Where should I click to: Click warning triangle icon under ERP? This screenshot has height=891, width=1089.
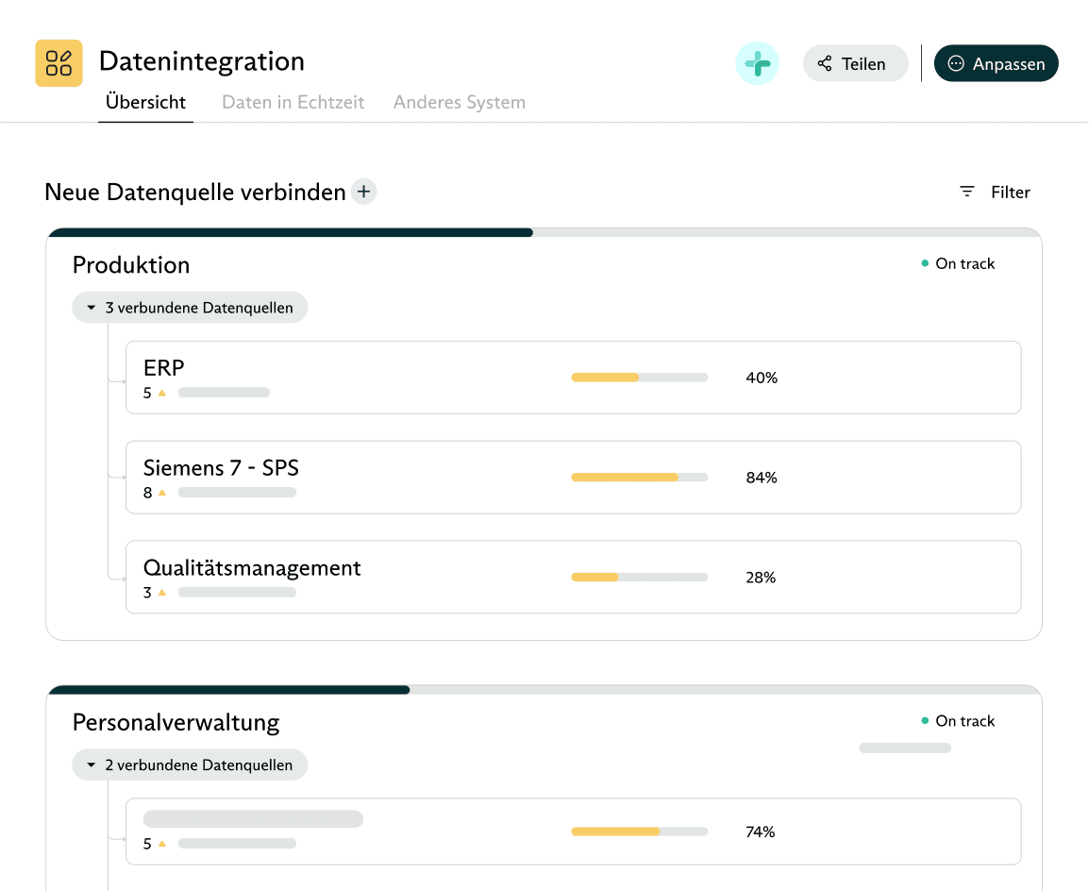(162, 393)
